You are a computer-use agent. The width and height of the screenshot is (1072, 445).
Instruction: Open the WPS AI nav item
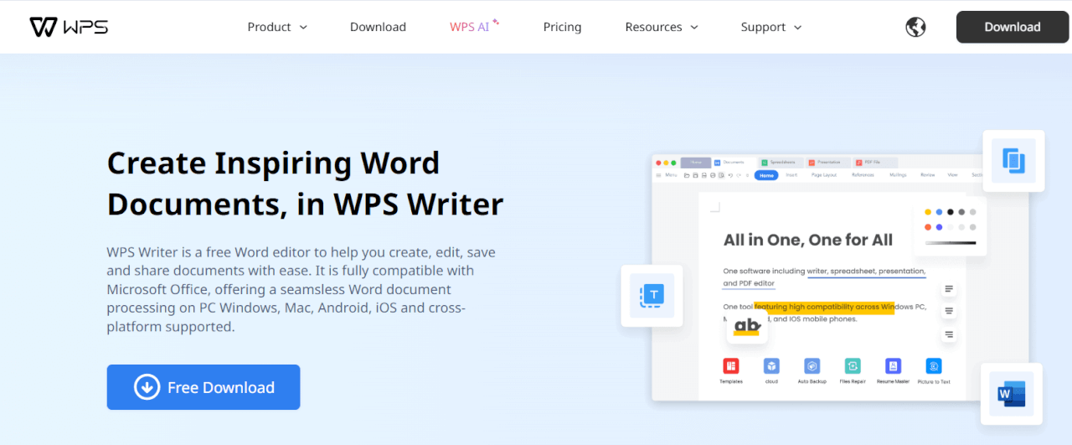tap(474, 27)
